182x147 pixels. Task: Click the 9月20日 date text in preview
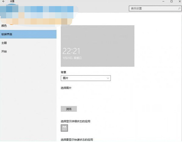pyautogui.click(x=72, y=58)
